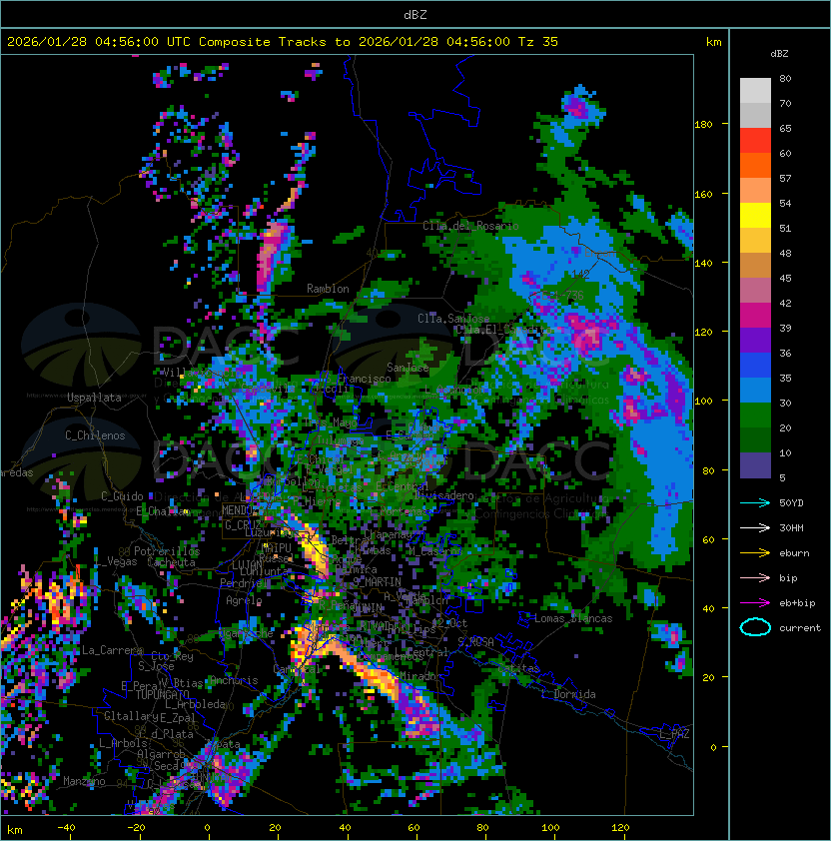Viewport: 831px width, 841px height.
Task: Click the 100 km tick on right axis
Action: coord(703,402)
